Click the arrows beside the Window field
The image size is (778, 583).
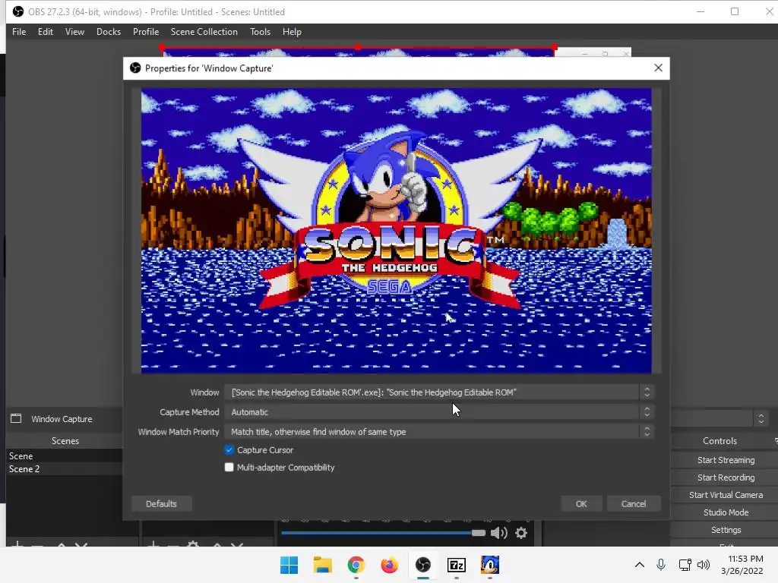click(647, 392)
